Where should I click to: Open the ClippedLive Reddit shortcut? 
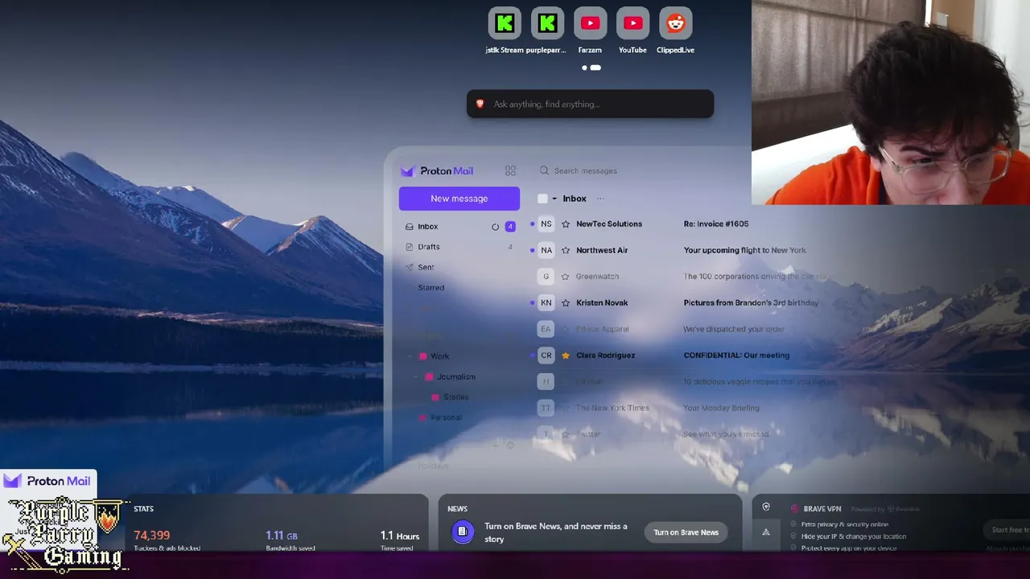[x=675, y=23]
